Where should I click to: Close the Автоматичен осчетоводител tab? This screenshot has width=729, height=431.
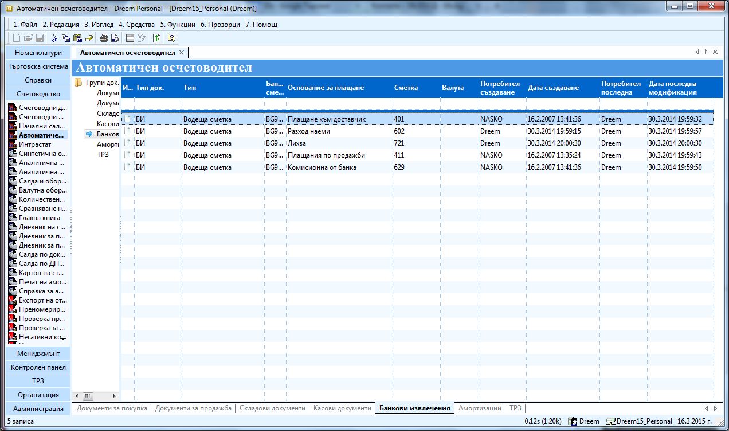182,52
